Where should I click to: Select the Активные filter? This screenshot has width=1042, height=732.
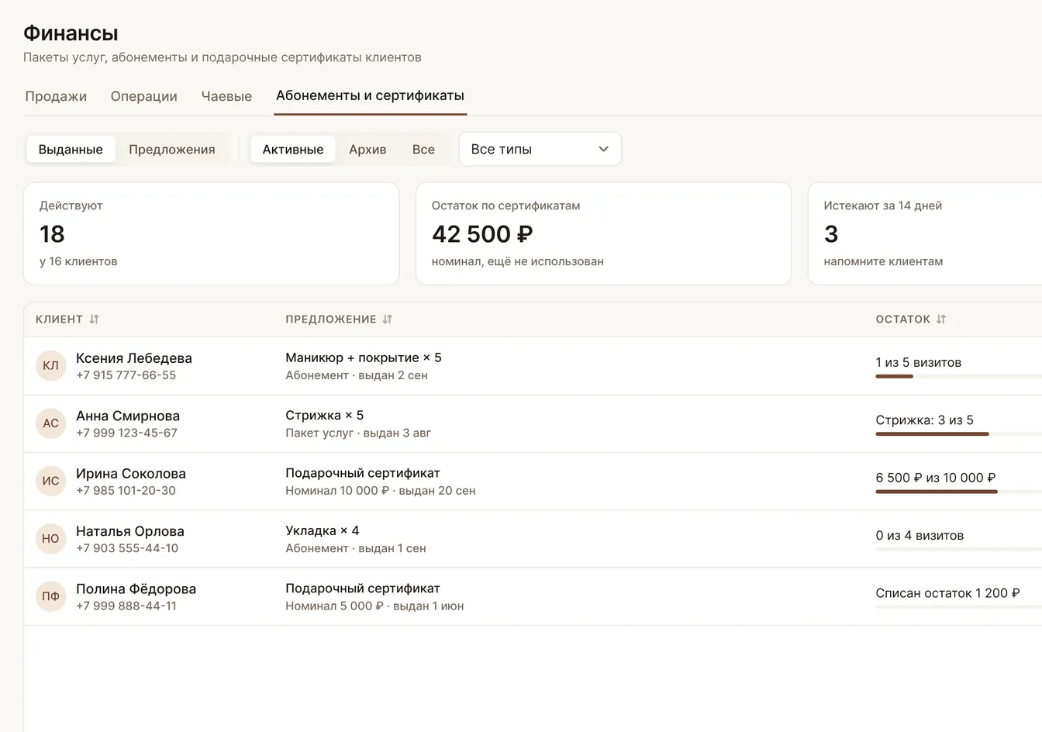[293, 149]
